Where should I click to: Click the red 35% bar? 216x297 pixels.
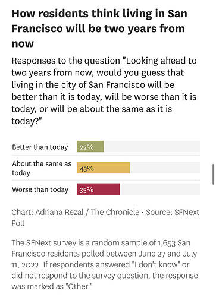[98, 189]
